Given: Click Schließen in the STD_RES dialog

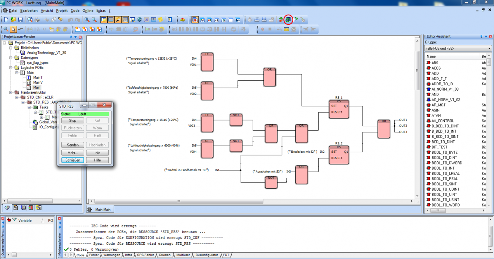Looking at the screenshot, I should [x=73, y=160].
